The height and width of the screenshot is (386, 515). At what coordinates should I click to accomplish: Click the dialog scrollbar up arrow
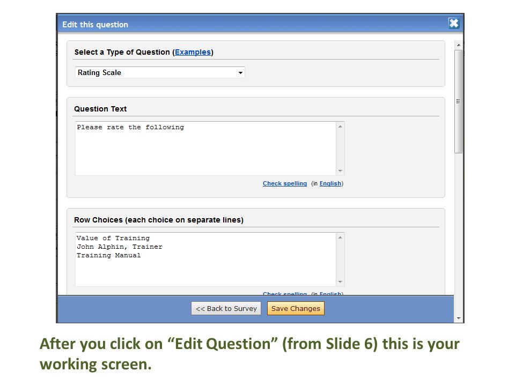pos(459,44)
